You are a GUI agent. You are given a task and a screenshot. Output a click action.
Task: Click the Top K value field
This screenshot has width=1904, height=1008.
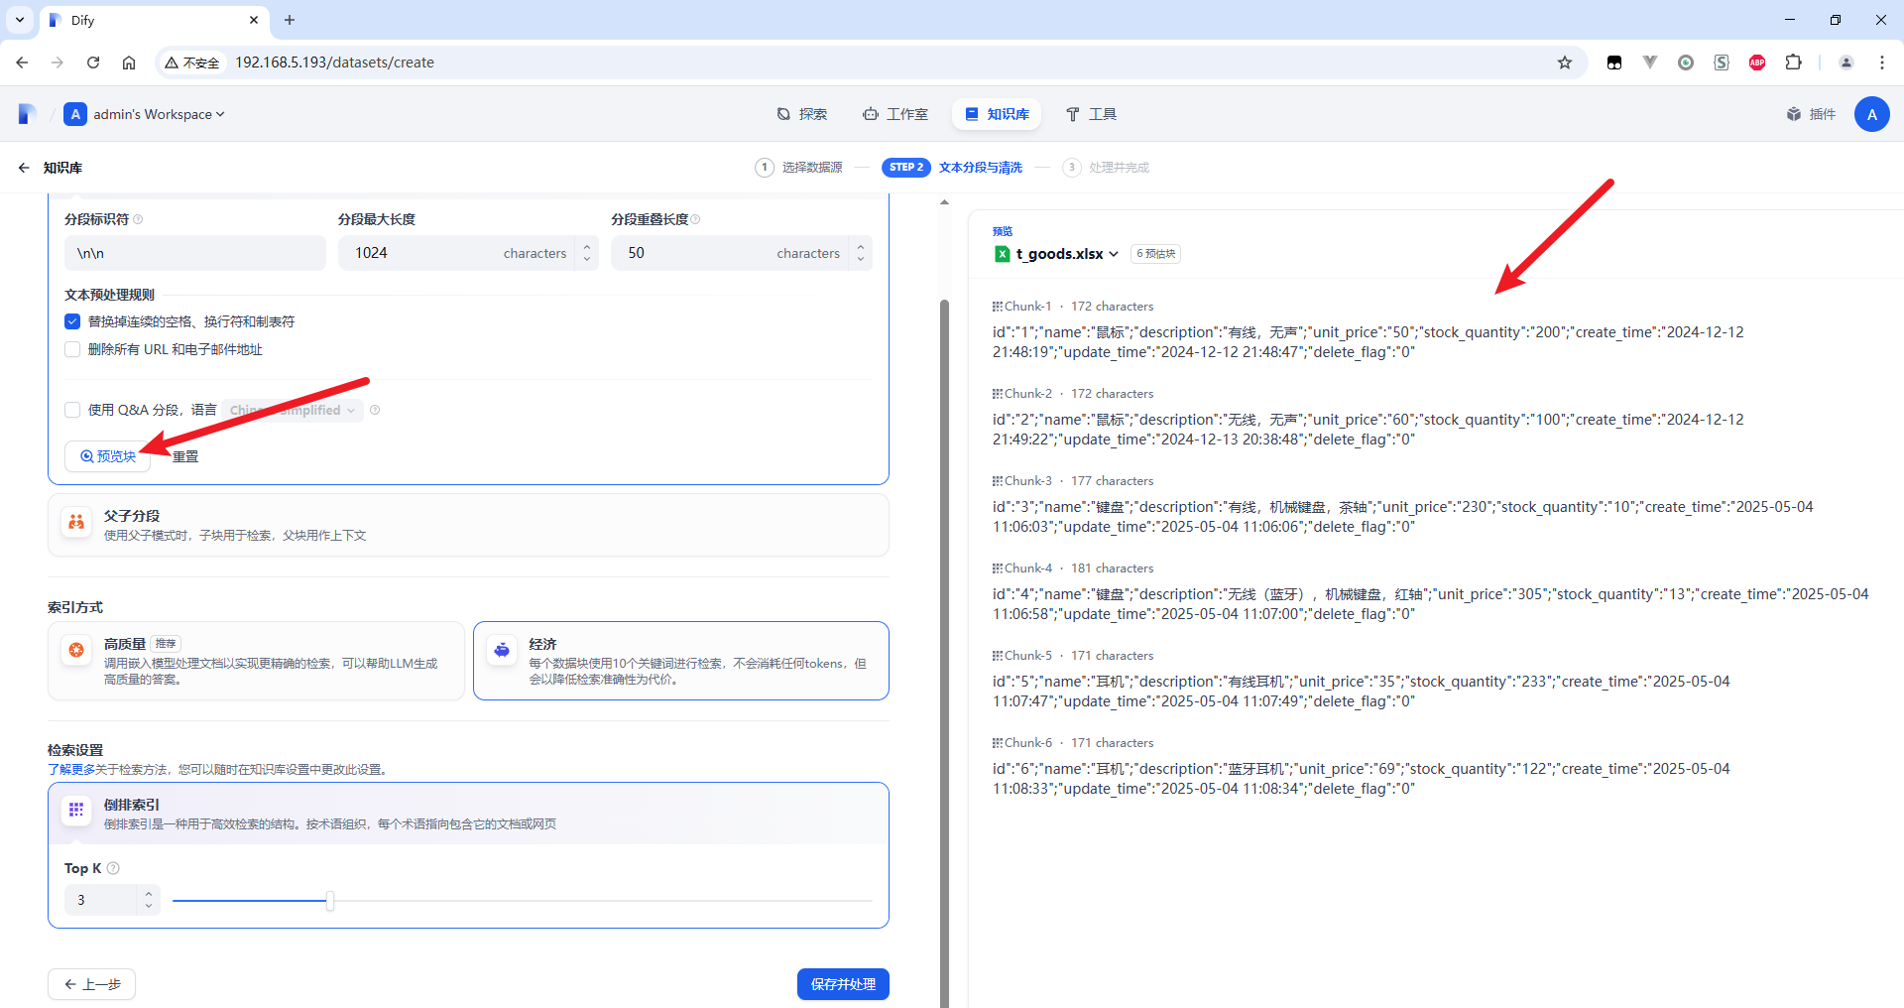(x=101, y=900)
